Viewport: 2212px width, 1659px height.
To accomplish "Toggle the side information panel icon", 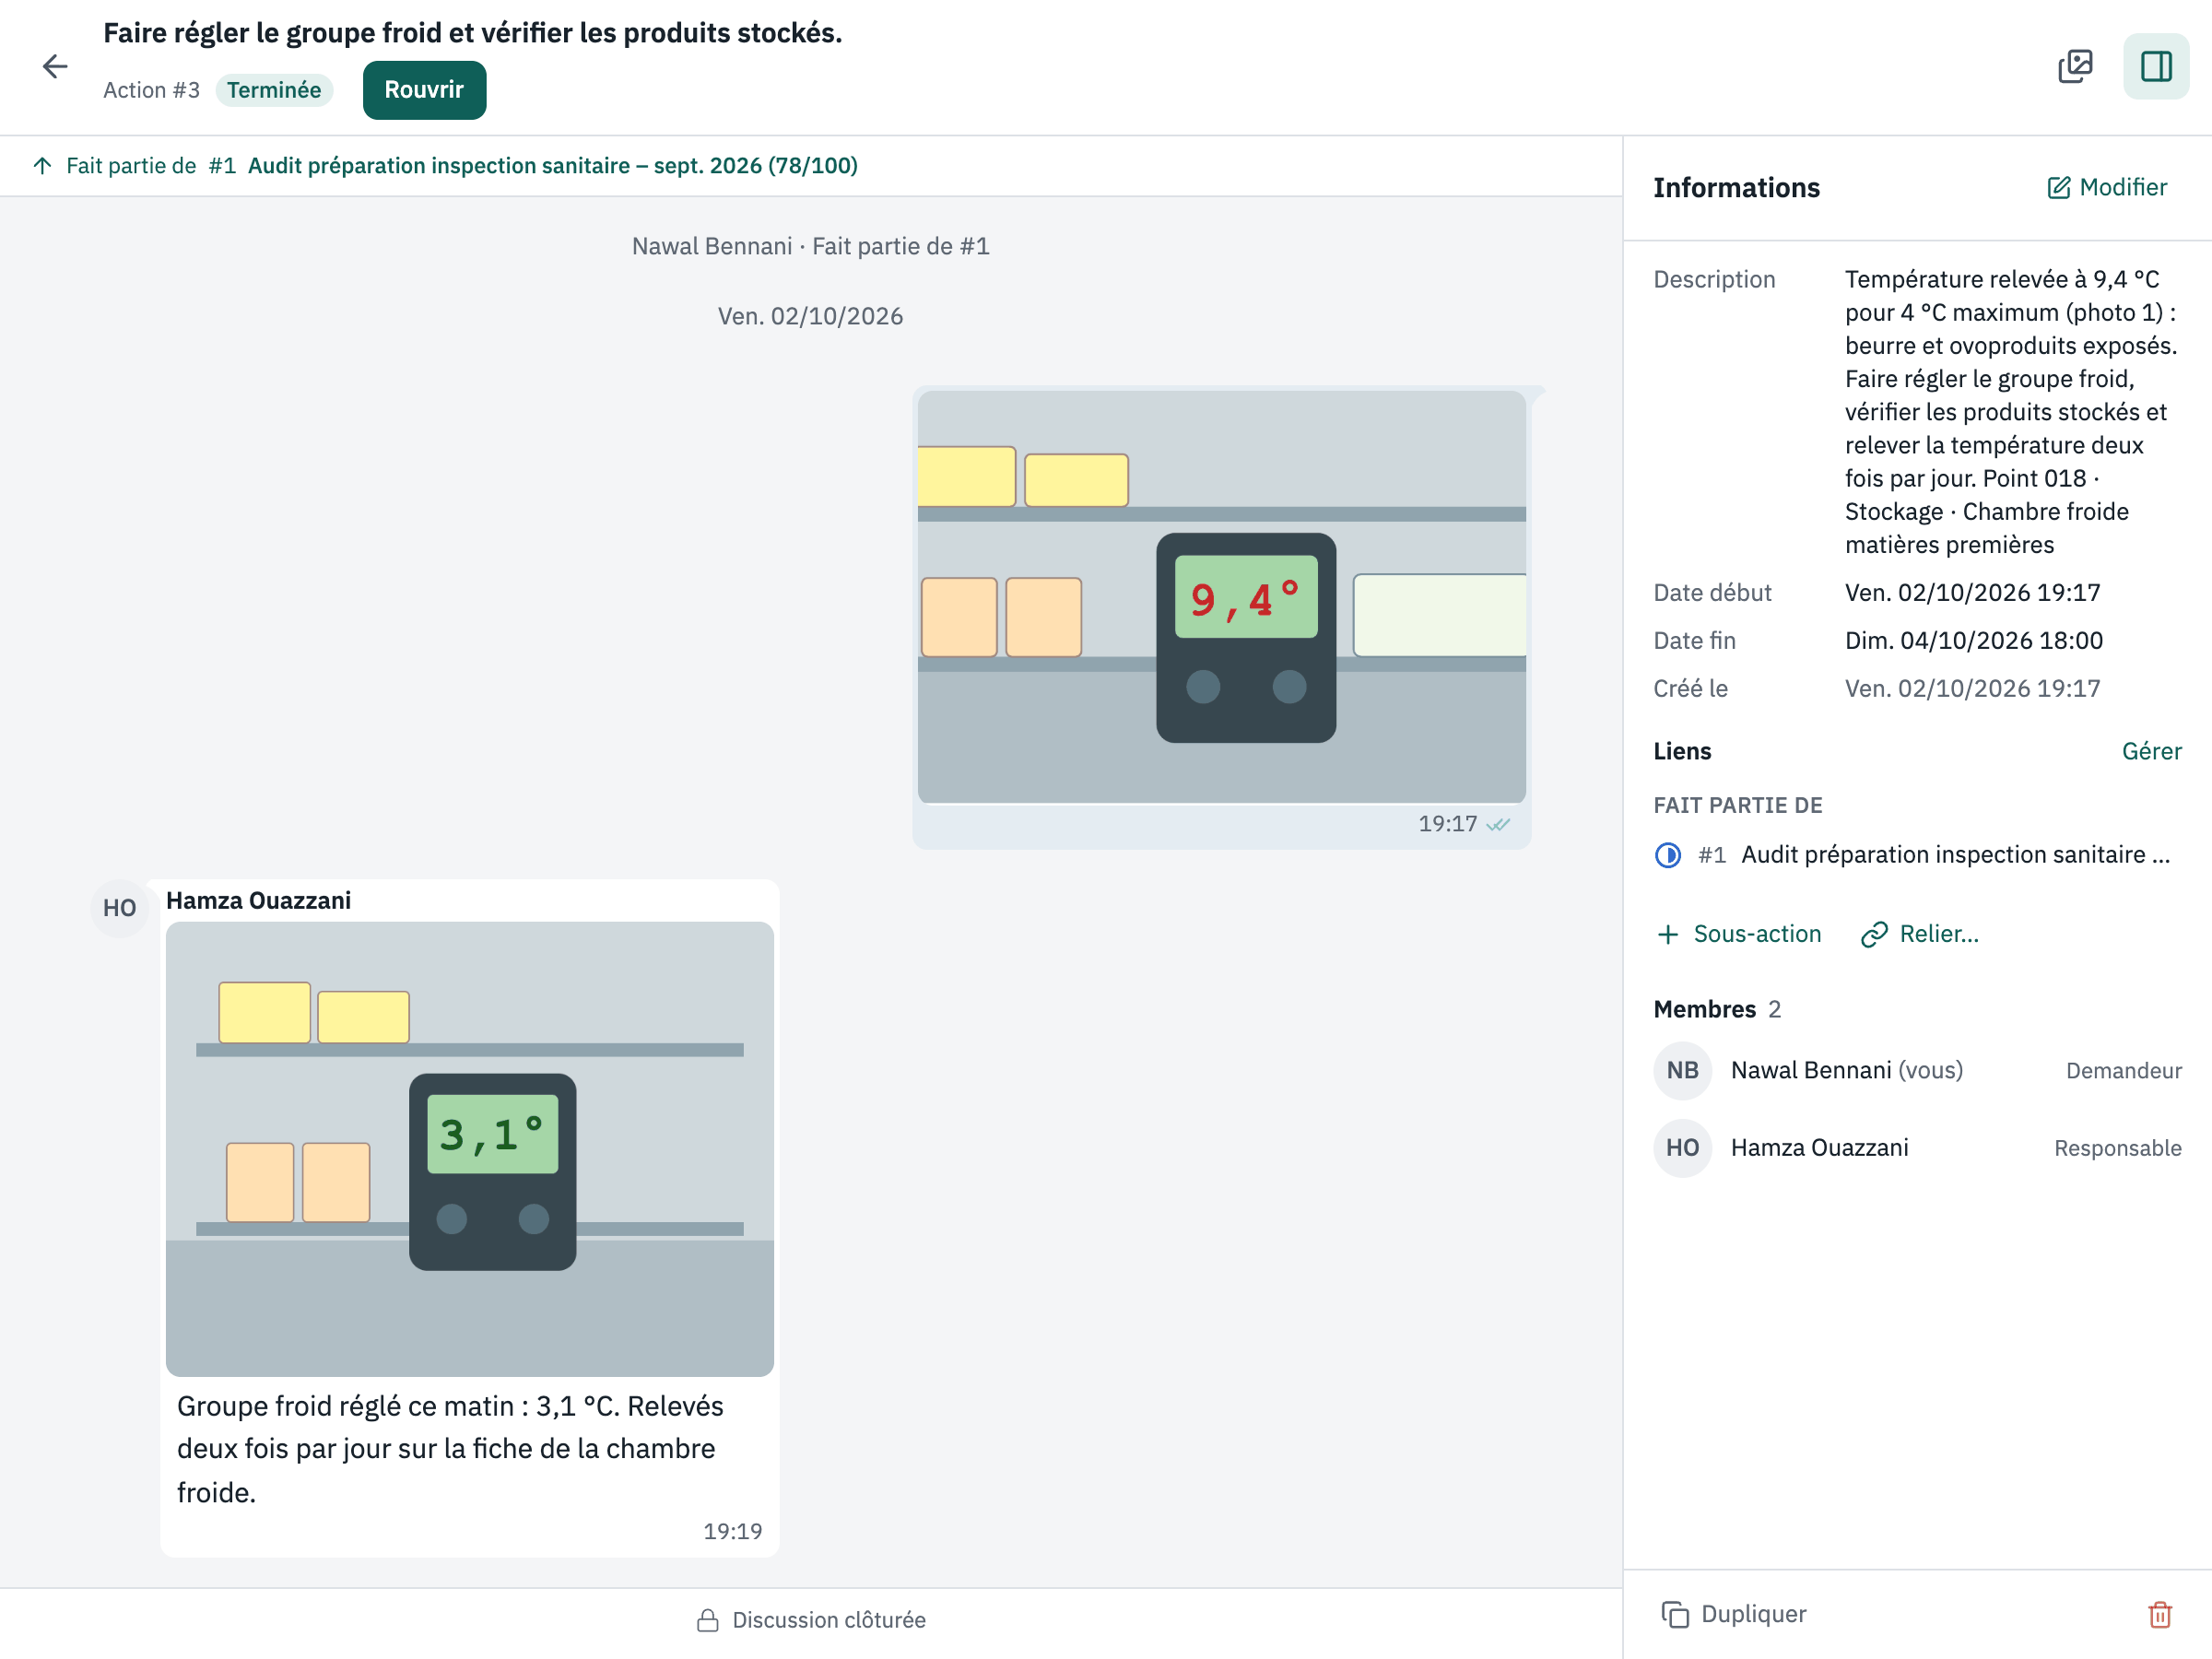I will (x=2155, y=67).
